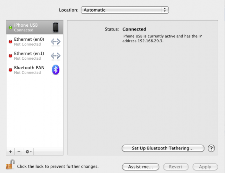Open the help question mark button
The height and width of the screenshot is (173, 225).
point(211,148)
